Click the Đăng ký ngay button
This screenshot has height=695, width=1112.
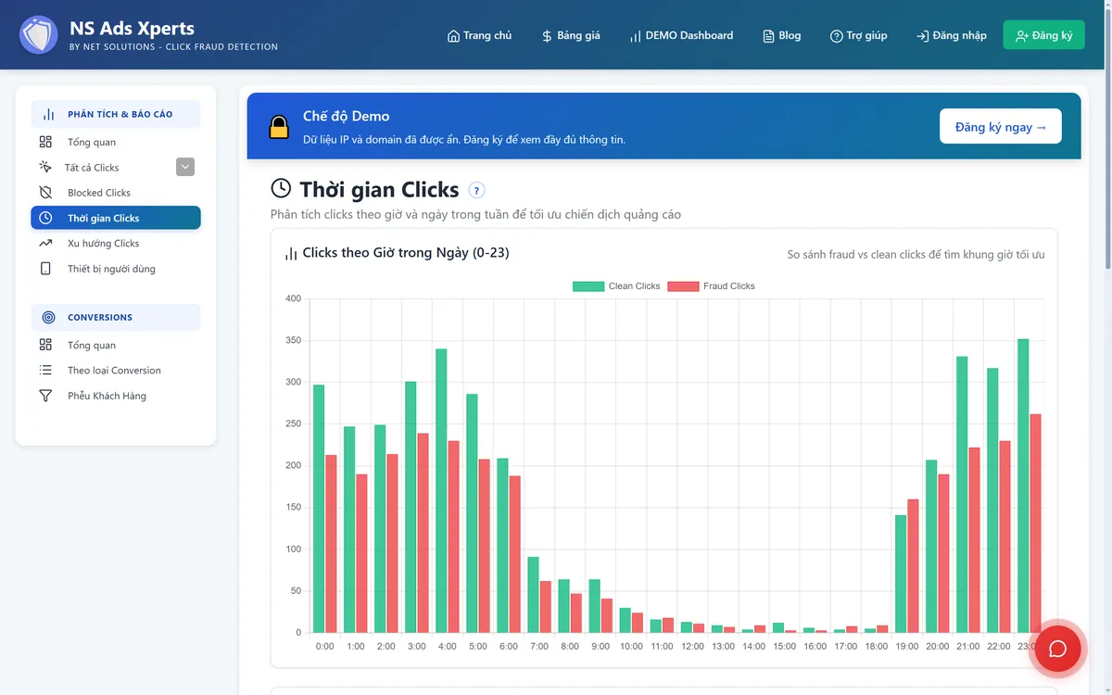pos(1001,127)
